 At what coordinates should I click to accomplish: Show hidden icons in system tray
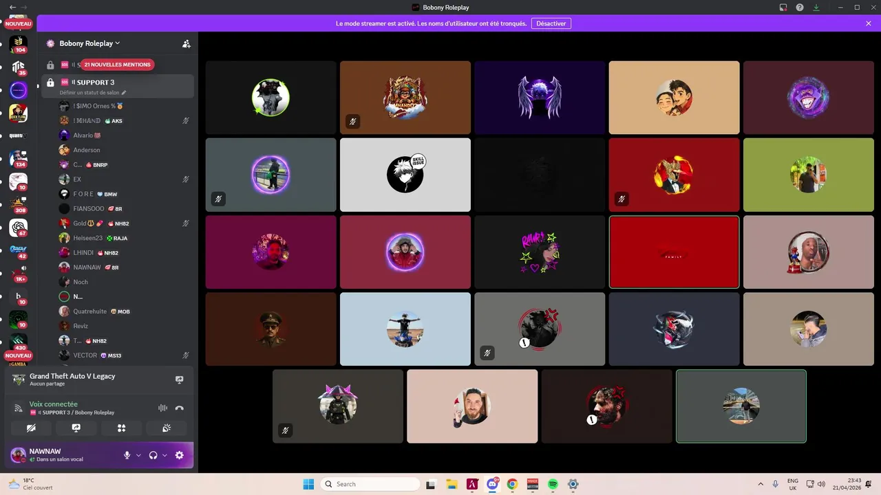coord(761,484)
